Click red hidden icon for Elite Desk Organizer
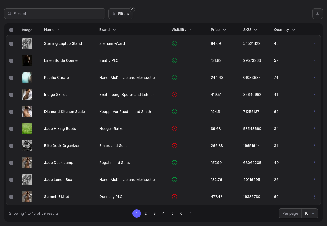Viewport: 327px width, 226px height. pos(175,146)
